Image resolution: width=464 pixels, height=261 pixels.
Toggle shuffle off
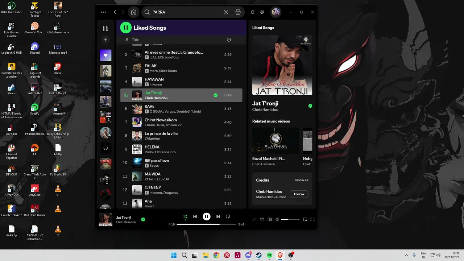(185, 217)
